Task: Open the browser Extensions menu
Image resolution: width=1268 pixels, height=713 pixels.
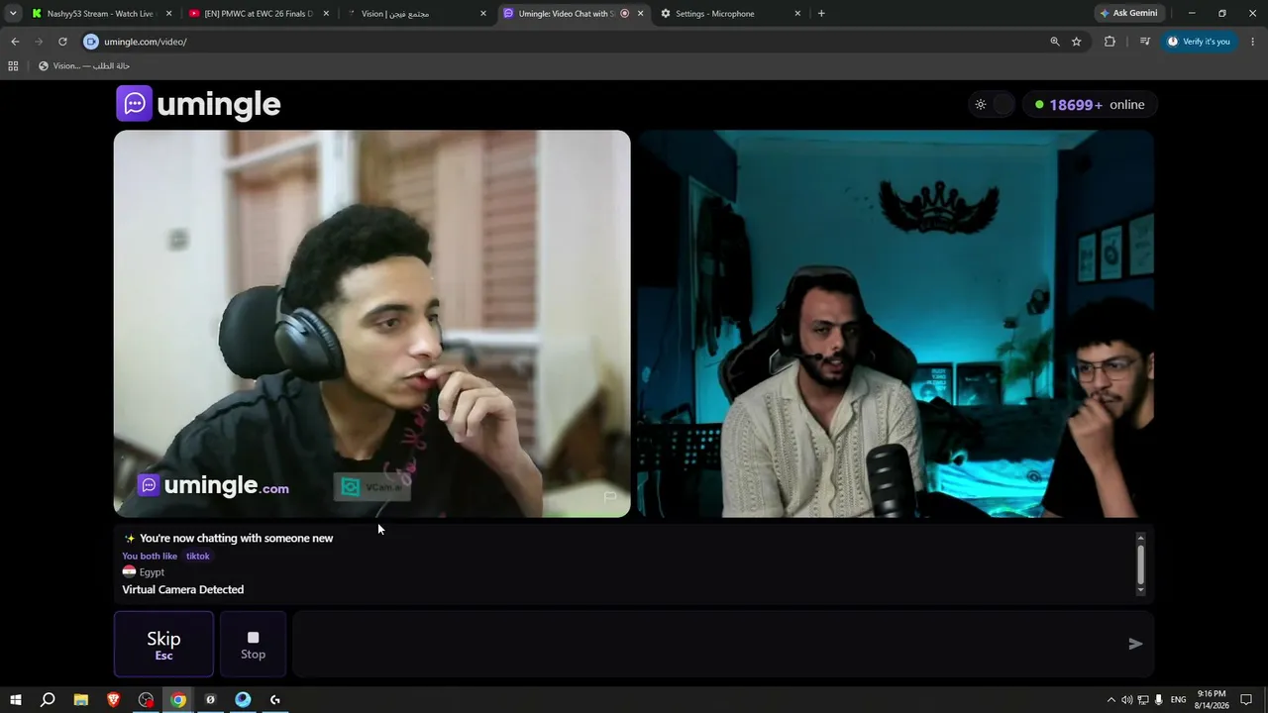Action: [1109, 42]
